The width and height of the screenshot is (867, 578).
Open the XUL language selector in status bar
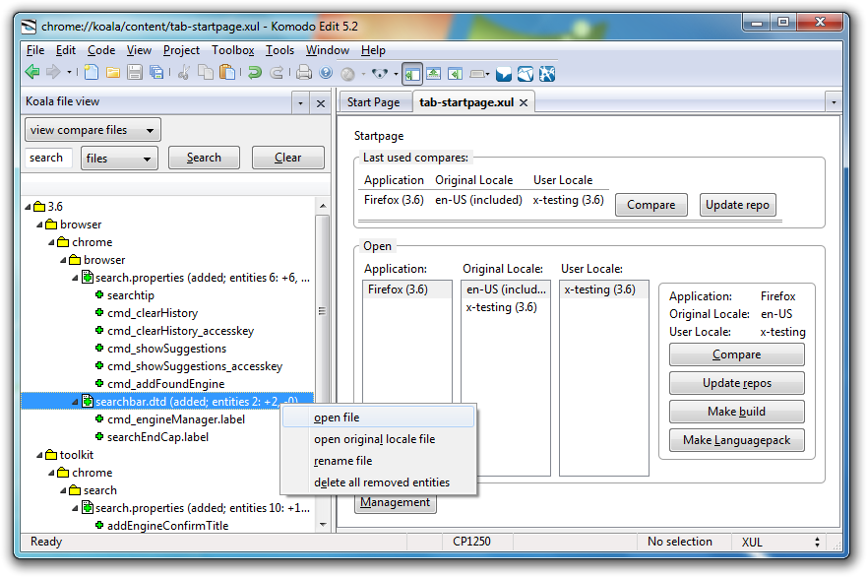click(x=780, y=542)
